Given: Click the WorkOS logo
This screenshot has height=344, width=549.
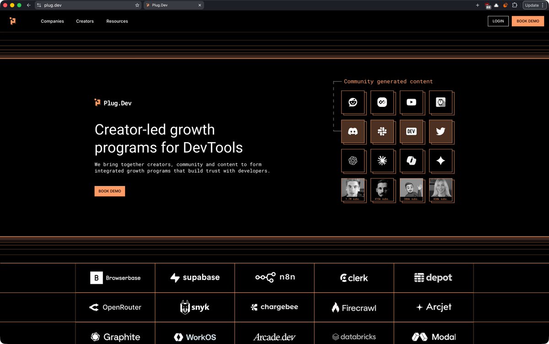Looking at the screenshot, I should coord(195,337).
